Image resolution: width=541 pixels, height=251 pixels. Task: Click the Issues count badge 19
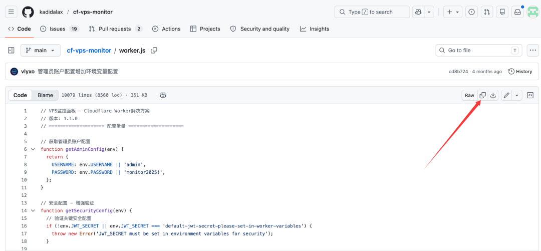(74, 29)
